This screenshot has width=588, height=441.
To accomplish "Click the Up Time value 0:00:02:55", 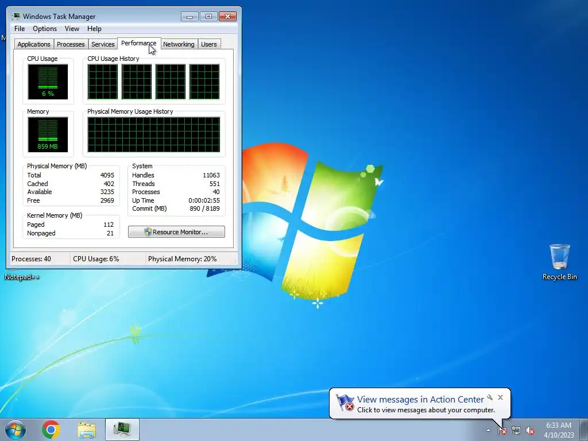I will (x=204, y=200).
